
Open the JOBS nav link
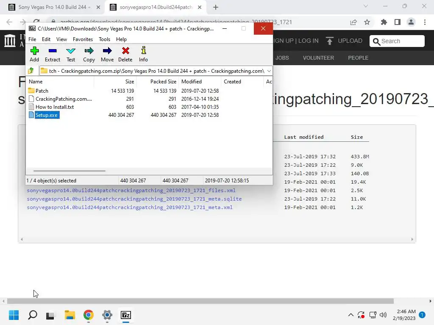(282, 58)
